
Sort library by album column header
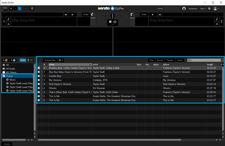[x=184, y=65]
